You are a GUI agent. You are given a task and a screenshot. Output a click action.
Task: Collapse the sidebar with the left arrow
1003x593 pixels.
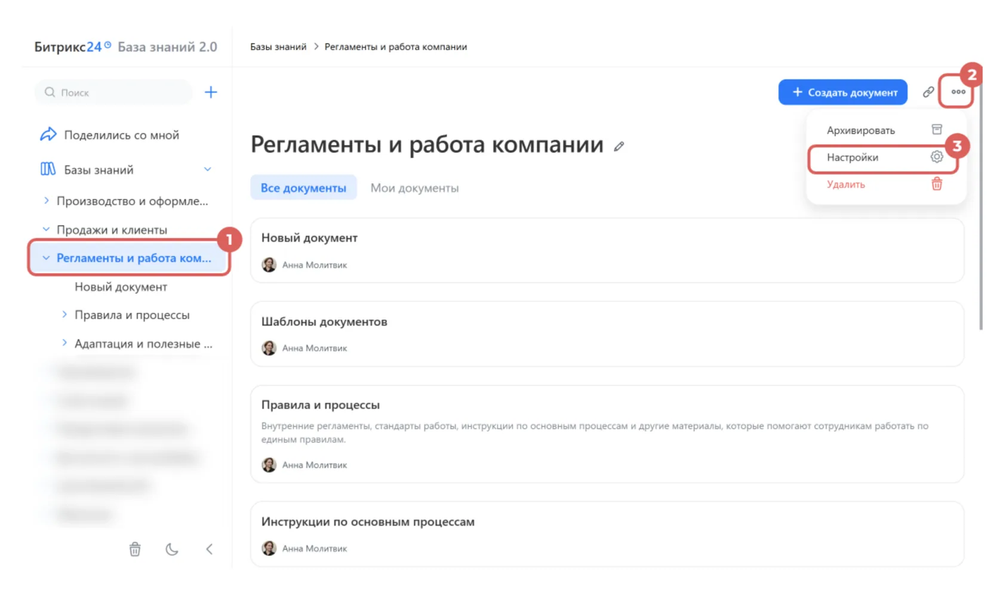coord(209,549)
